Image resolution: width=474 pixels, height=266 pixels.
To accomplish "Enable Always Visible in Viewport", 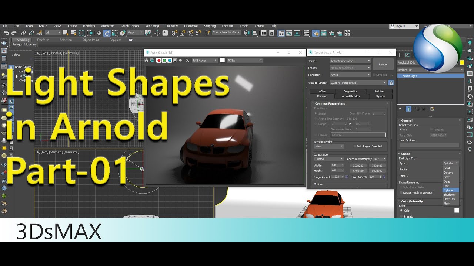I will (401, 193).
